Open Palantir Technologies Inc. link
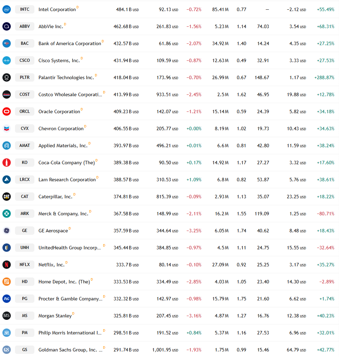Screen dimensions: 339x357 (66, 78)
